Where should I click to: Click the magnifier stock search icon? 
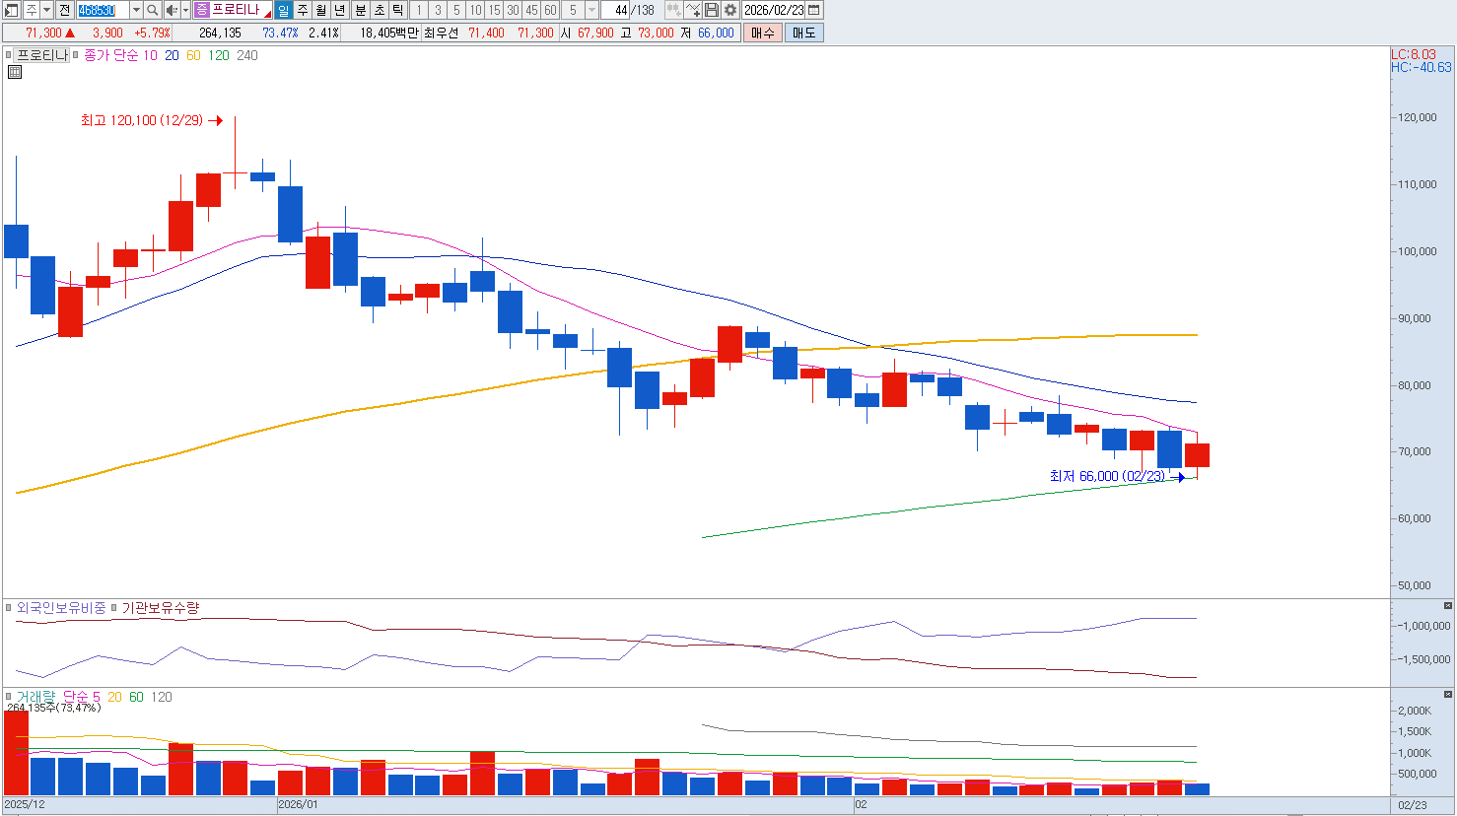tap(153, 10)
